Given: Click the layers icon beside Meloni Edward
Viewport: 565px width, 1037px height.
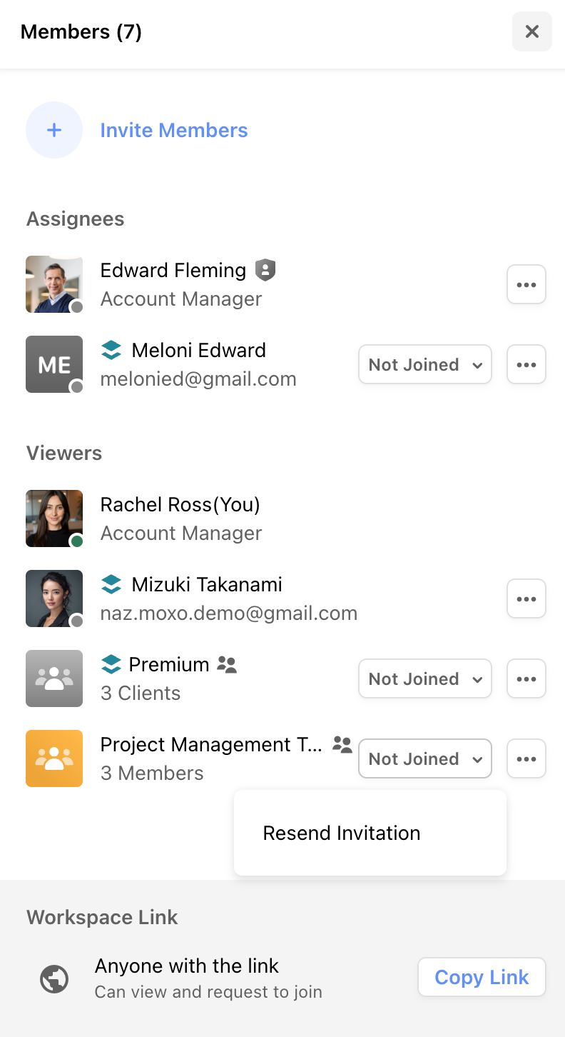Looking at the screenshot, I should (111, 350).
